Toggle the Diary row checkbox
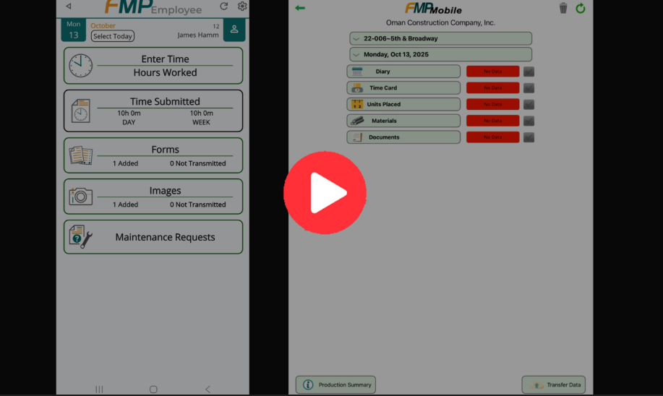This screenshot has width=663, height=396. click(x=529, y=72)
